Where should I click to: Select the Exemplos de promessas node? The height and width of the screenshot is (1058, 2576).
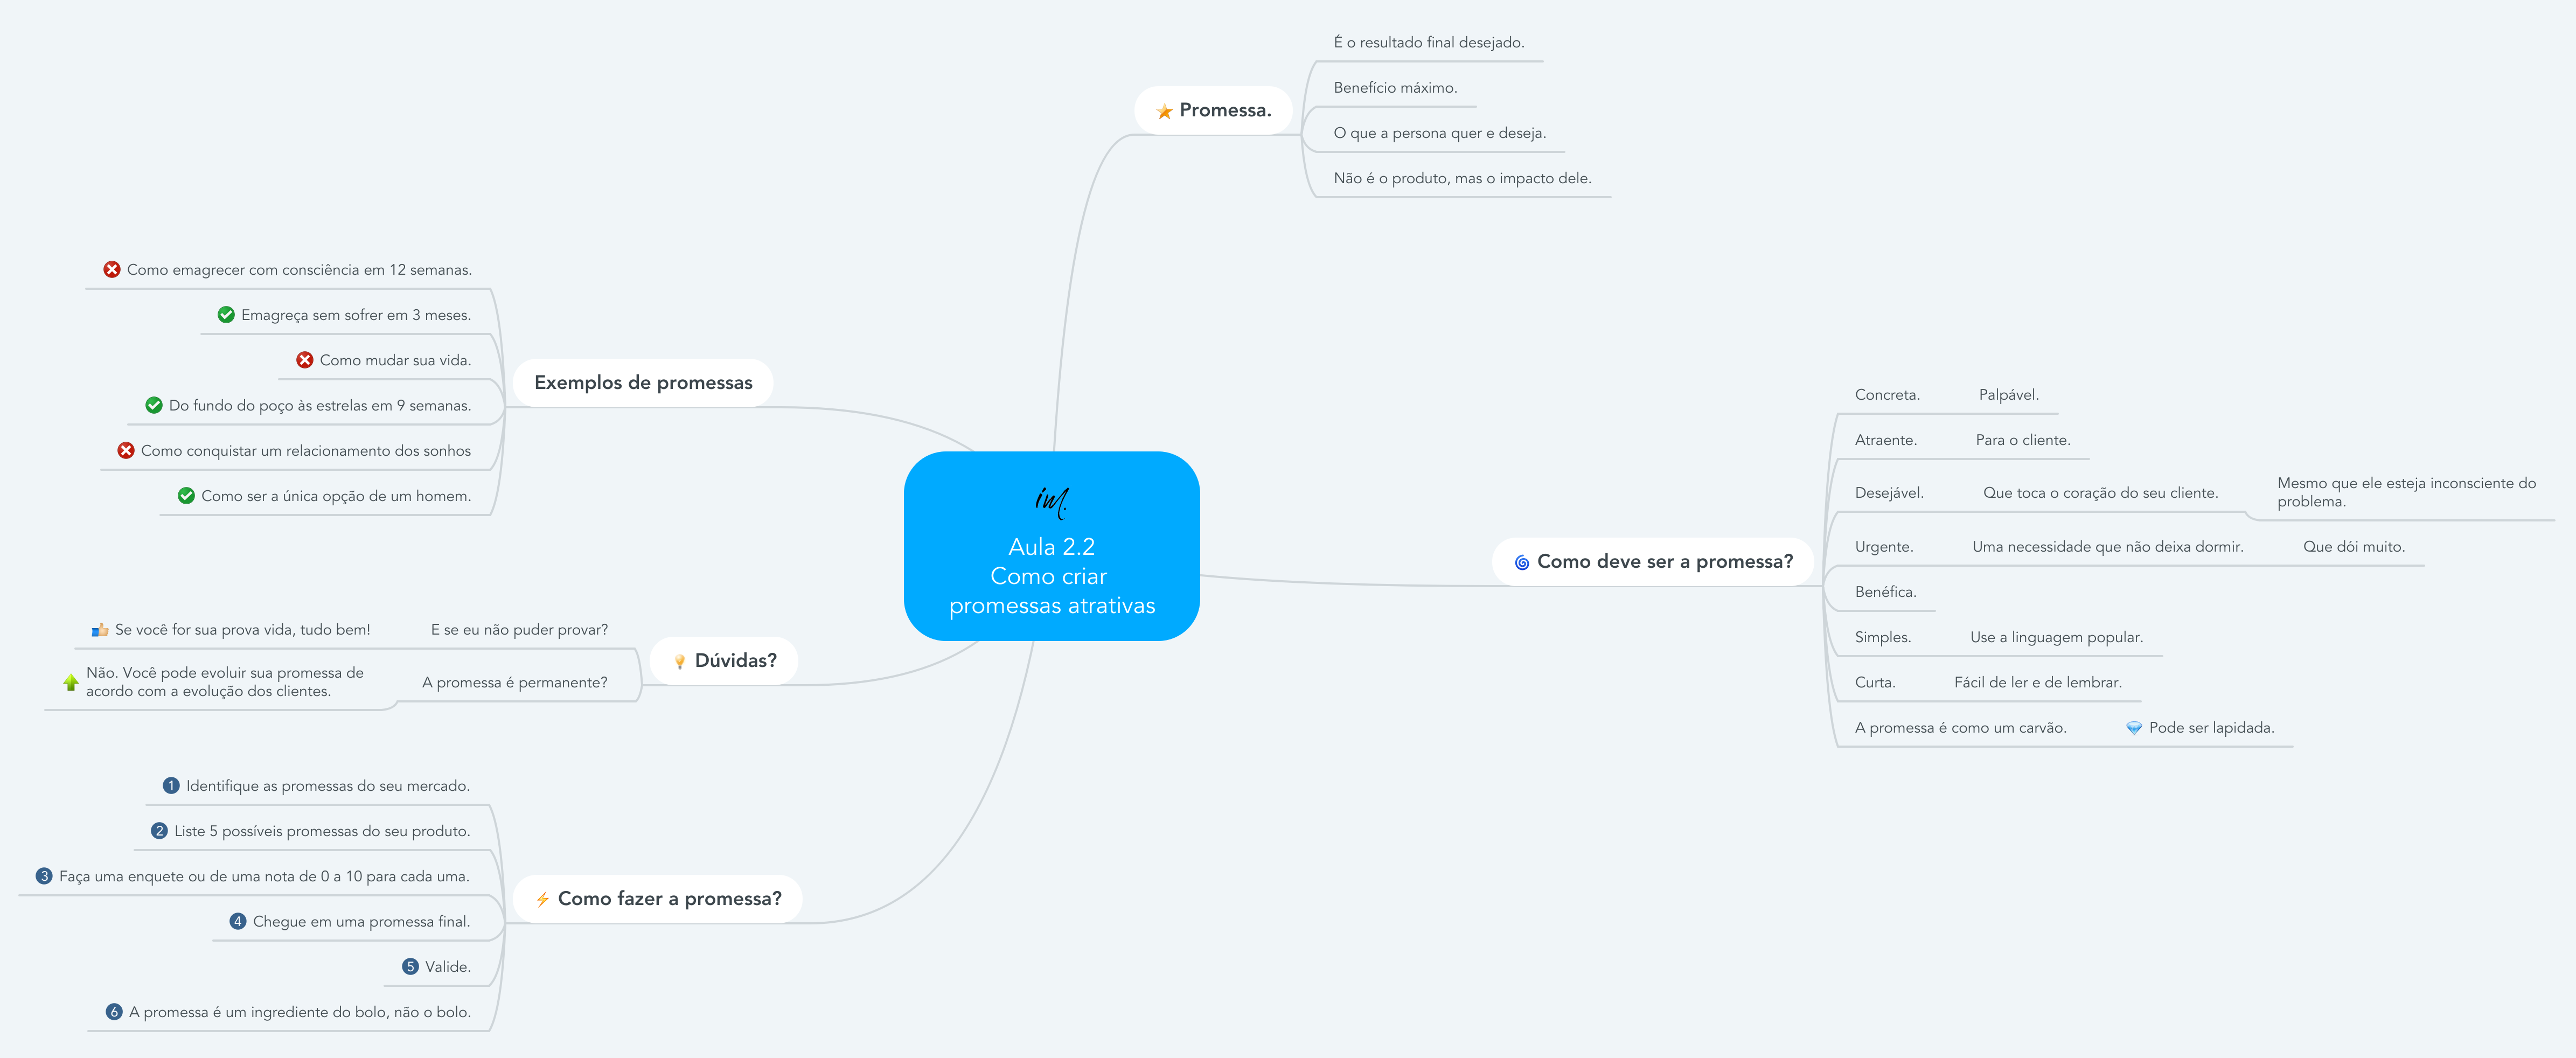click(x=643, y=383)
